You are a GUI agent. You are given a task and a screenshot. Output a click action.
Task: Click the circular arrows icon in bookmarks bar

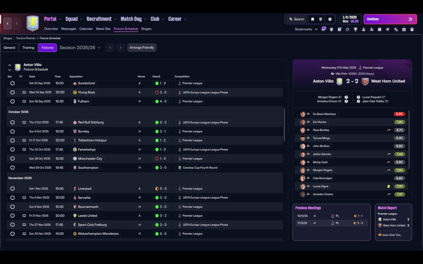click(347, 29)
